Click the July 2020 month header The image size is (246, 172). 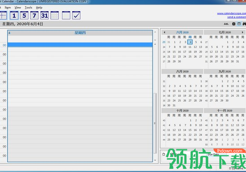tap(225, 33)
